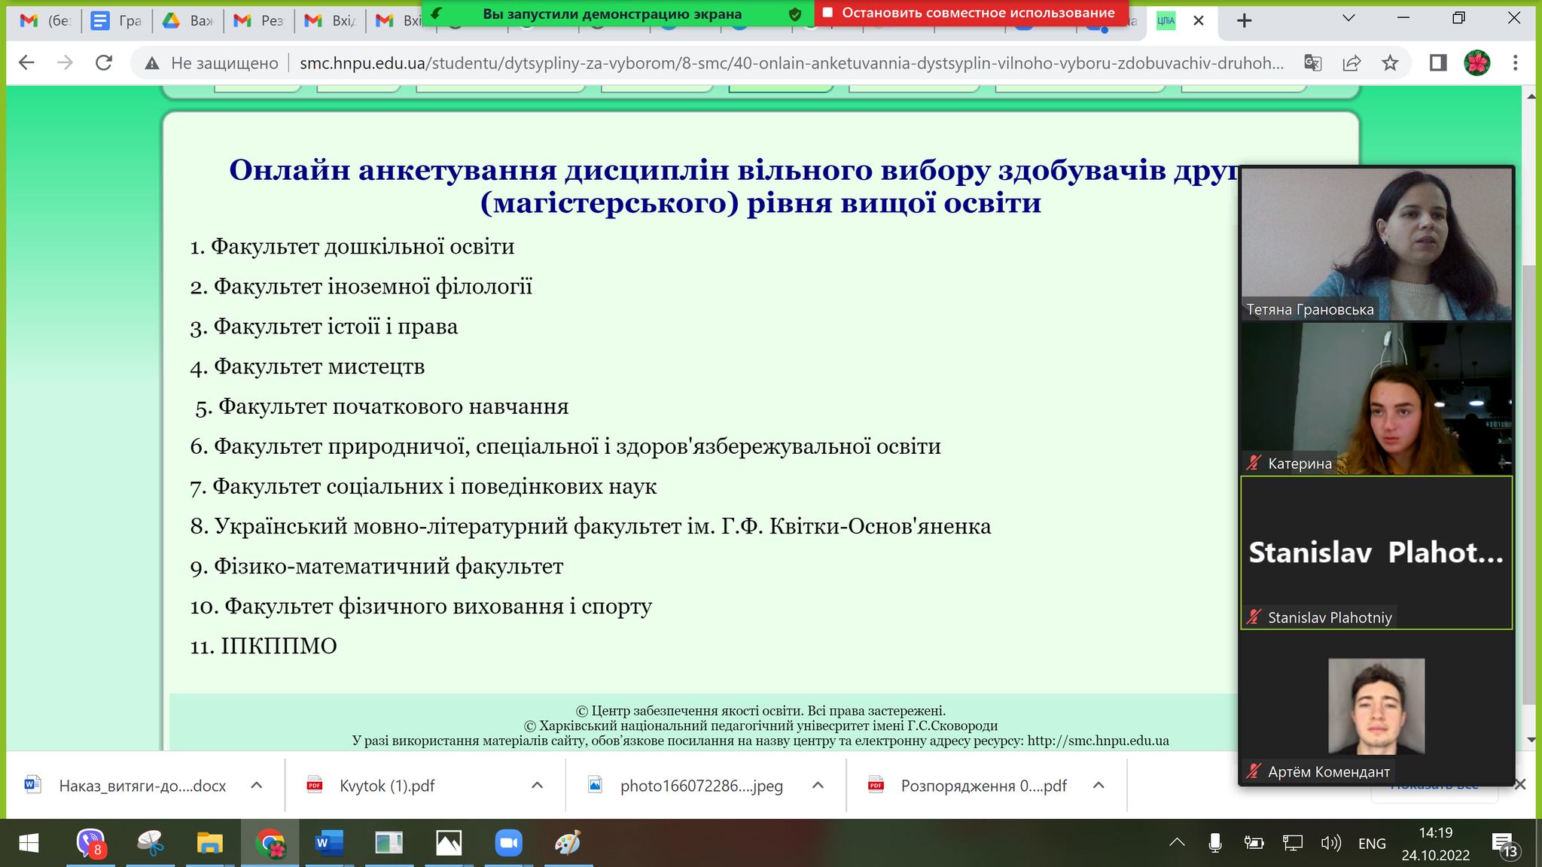Open Snipping Tool from taskbar
This screenshot has width=1542, height=867.
coord(151,843)
